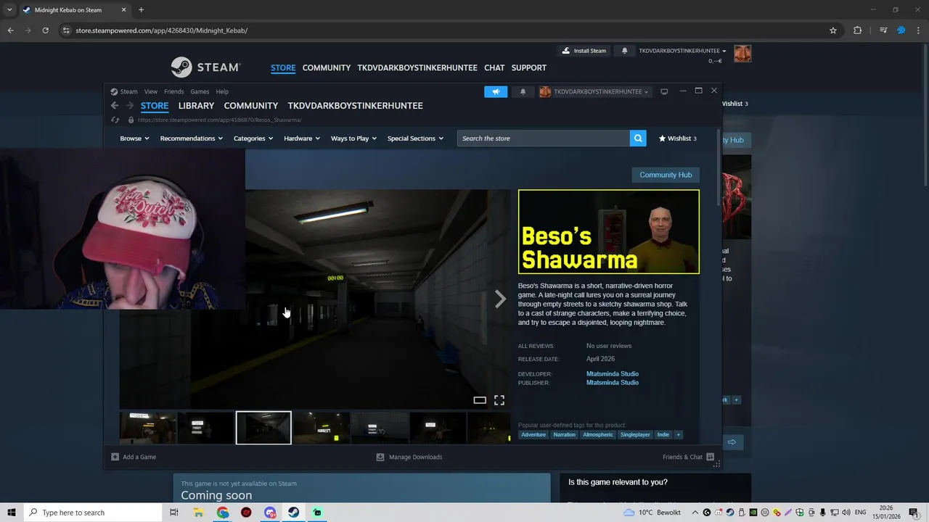Screen dimensions: 929x522
Task: Reload the store page in Steam client
Action: point(115,120)
